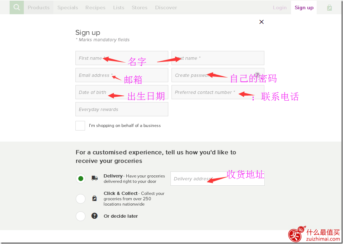
Task: Open the Products menu
Action: [x=38, y=7]
